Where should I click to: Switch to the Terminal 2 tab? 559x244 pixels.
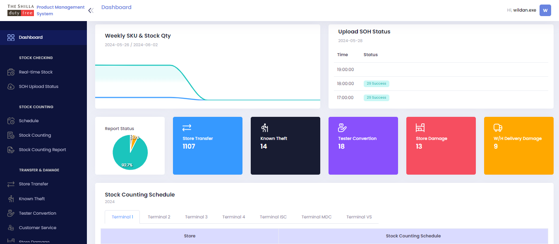(159, 217)
